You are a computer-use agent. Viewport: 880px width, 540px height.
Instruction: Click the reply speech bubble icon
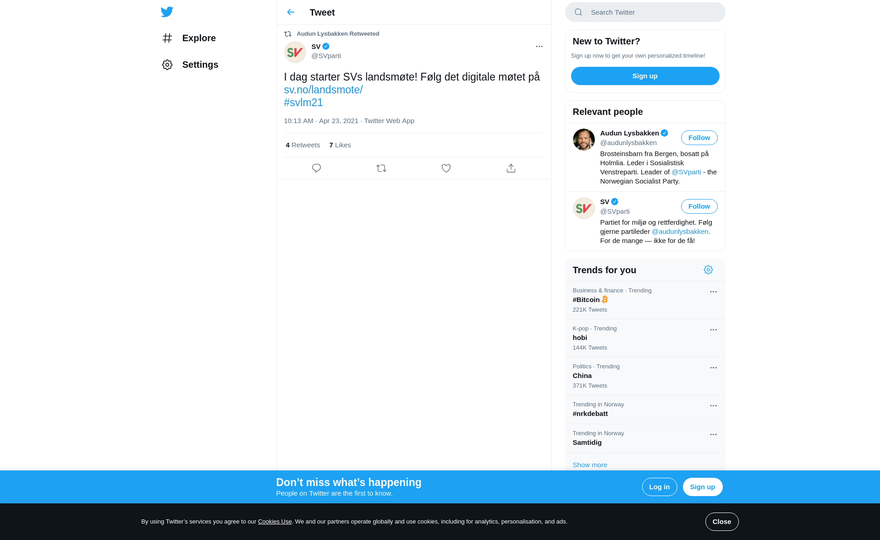[316, 168]
